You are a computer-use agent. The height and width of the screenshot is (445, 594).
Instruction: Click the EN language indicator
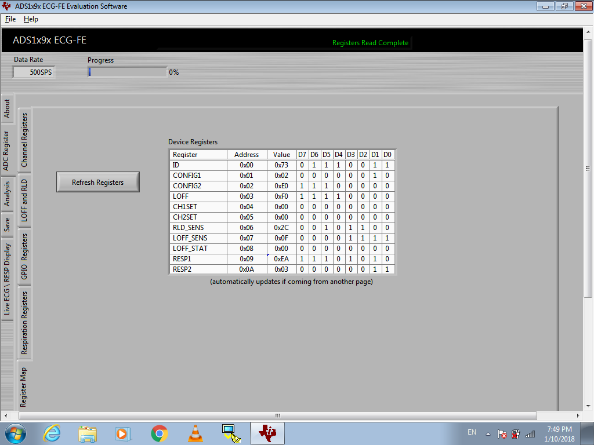coord(472,432)
